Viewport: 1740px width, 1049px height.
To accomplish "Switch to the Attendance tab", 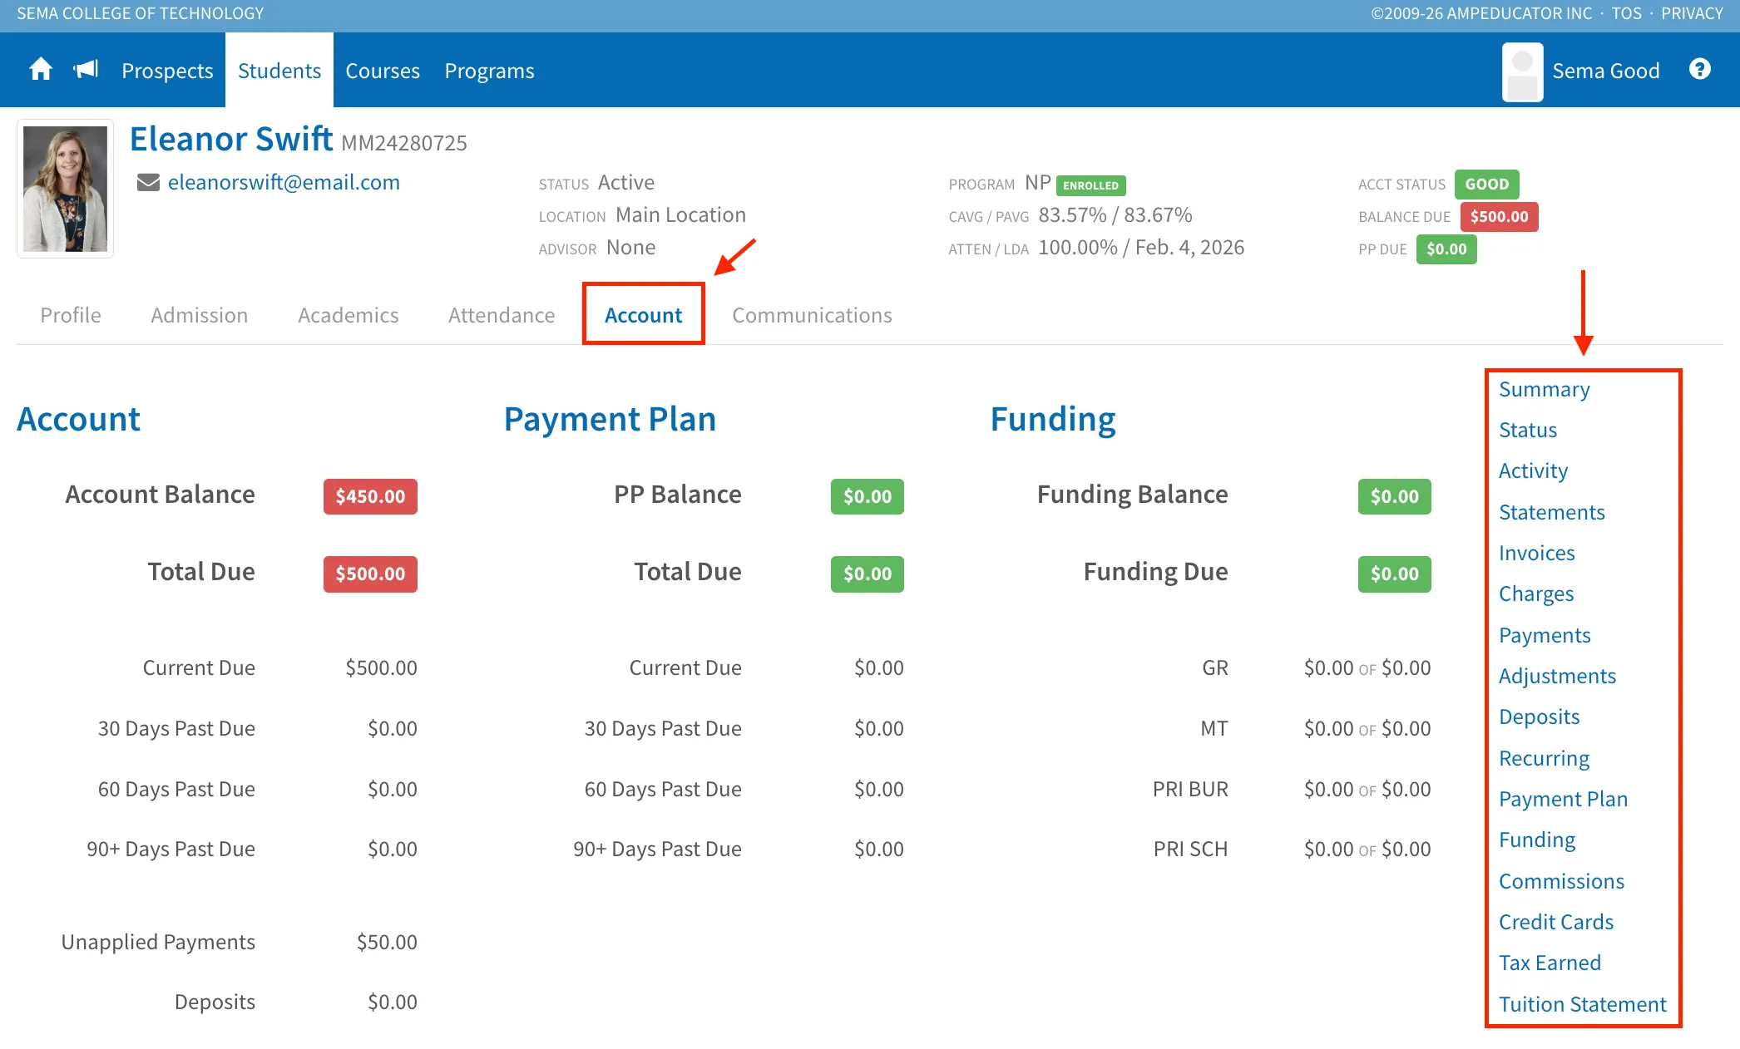I will [x=502, y=315].
